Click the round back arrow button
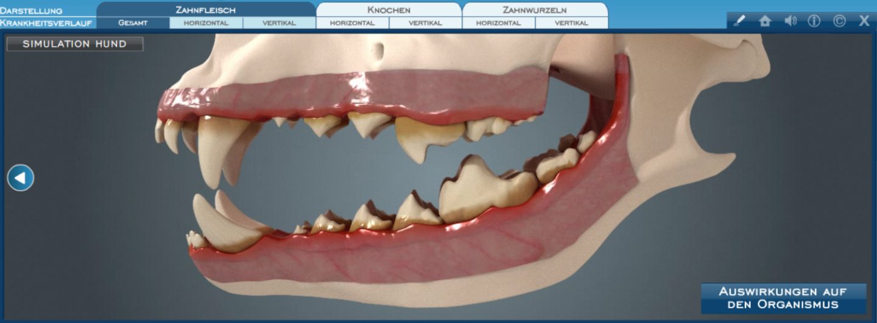The height and width of the screenshot is (323, 877). 21,178
